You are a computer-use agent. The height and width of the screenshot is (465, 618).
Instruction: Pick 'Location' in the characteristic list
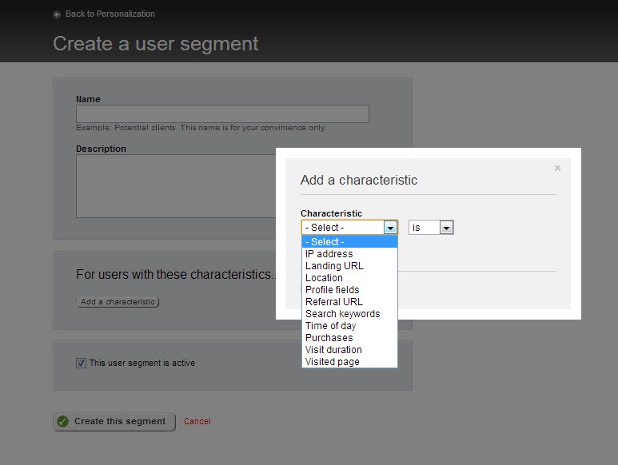click(324, 278)
